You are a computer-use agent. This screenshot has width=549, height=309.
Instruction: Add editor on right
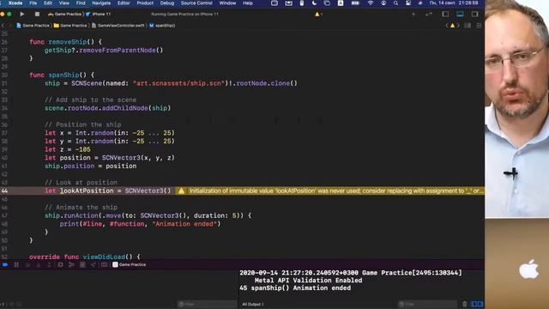coord(479,26)
